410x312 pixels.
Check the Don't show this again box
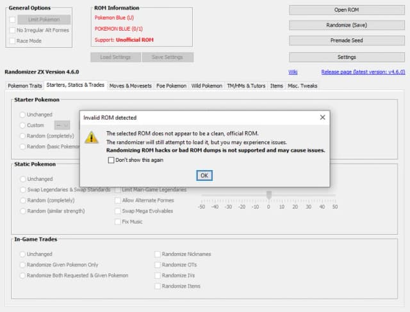click(x=111, y=160)
